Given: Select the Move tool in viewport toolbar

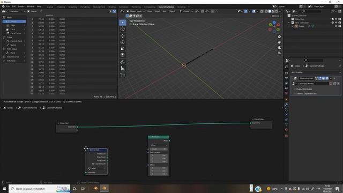Looking at the screenshot, I should pos(123,36).
